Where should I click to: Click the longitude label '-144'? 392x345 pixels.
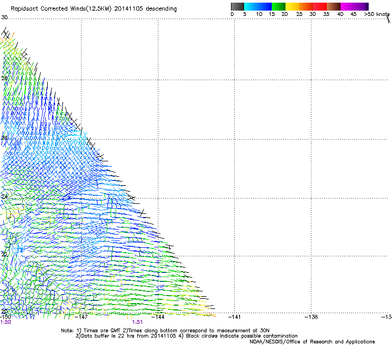158,317
